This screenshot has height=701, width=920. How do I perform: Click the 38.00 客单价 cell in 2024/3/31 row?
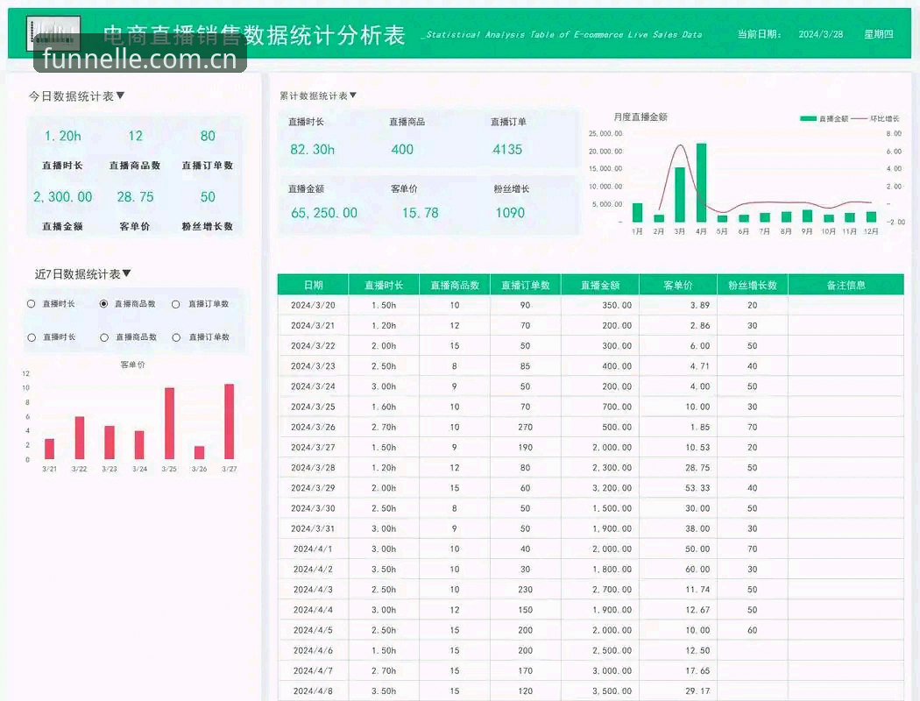click(x=678, y=528)
